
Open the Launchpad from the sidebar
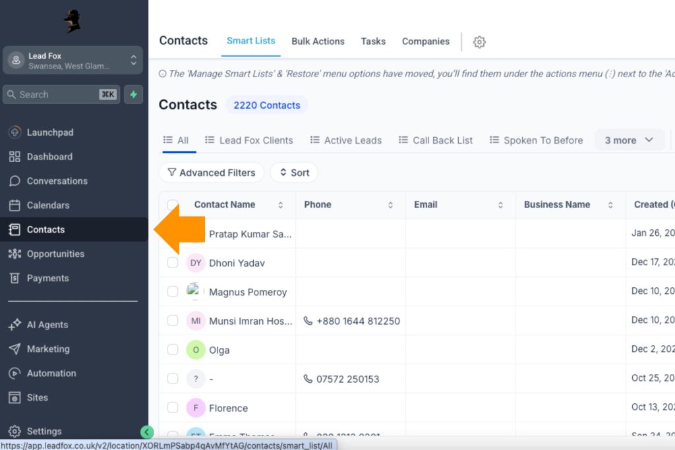[x=47, y=132]
